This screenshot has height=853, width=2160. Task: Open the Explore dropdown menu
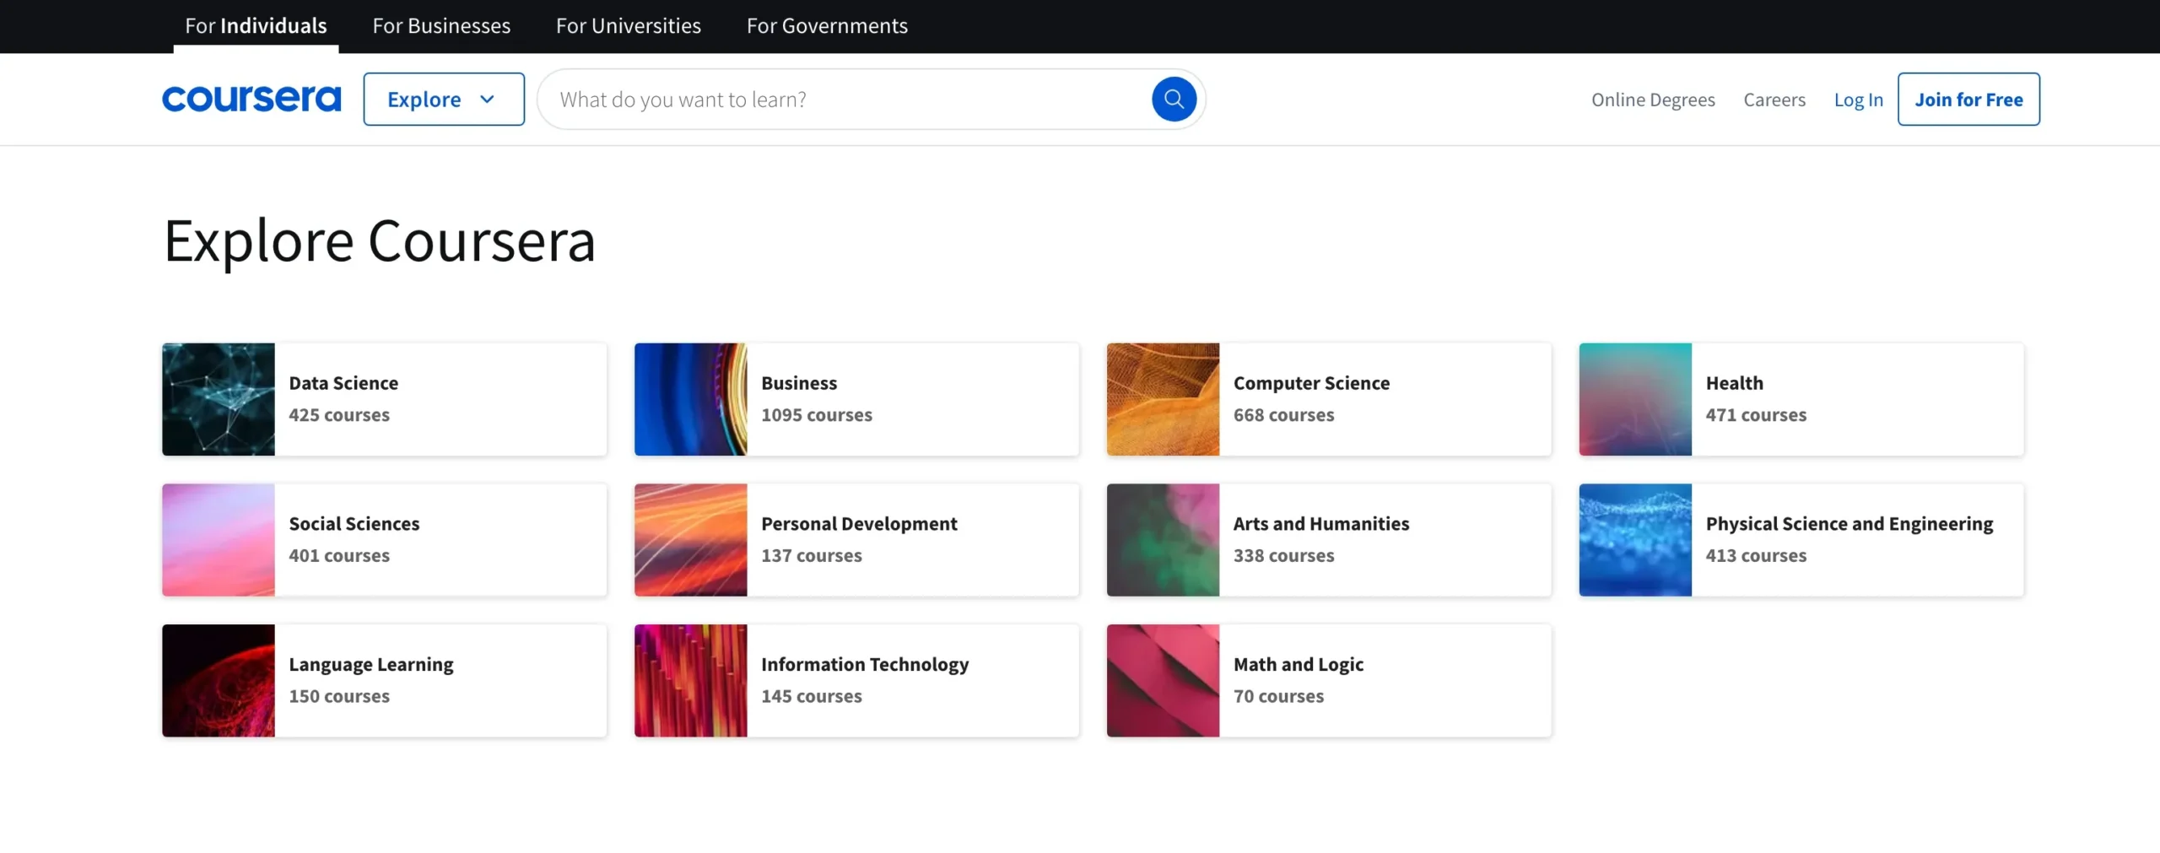tap(443, 100)
